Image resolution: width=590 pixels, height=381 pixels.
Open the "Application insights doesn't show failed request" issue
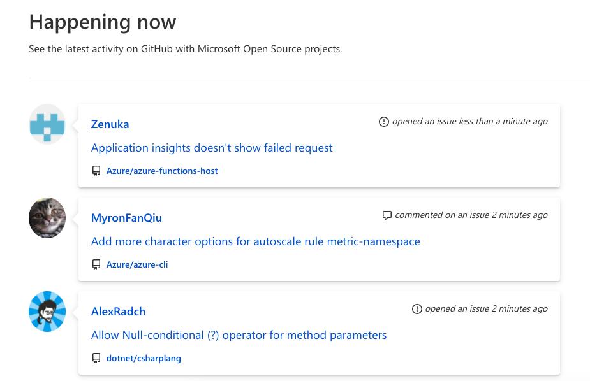212,148
